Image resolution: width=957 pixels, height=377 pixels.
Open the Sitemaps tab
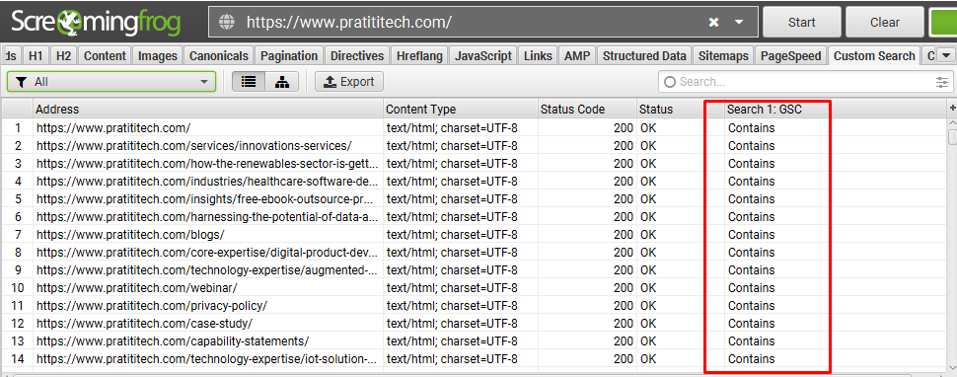pyautogui.click(x=723, y=56)
